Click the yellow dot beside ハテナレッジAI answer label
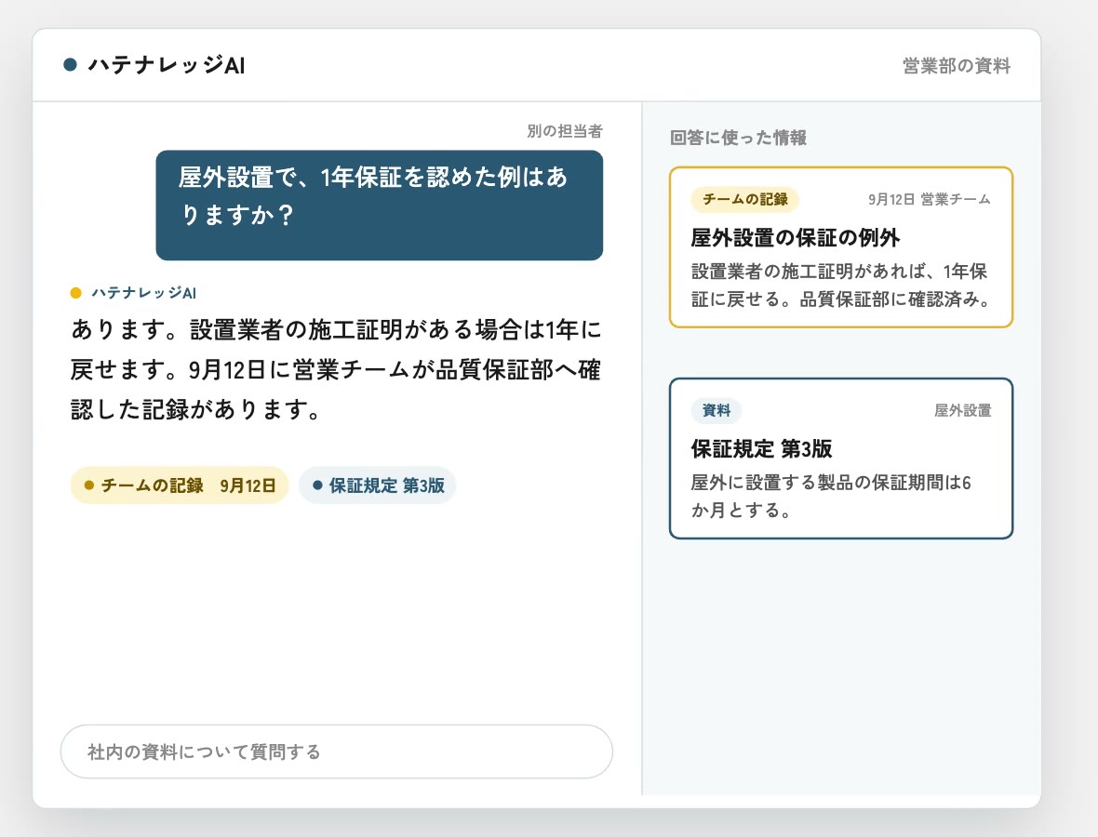This screenshot has height=837, width=1098. 76,293
